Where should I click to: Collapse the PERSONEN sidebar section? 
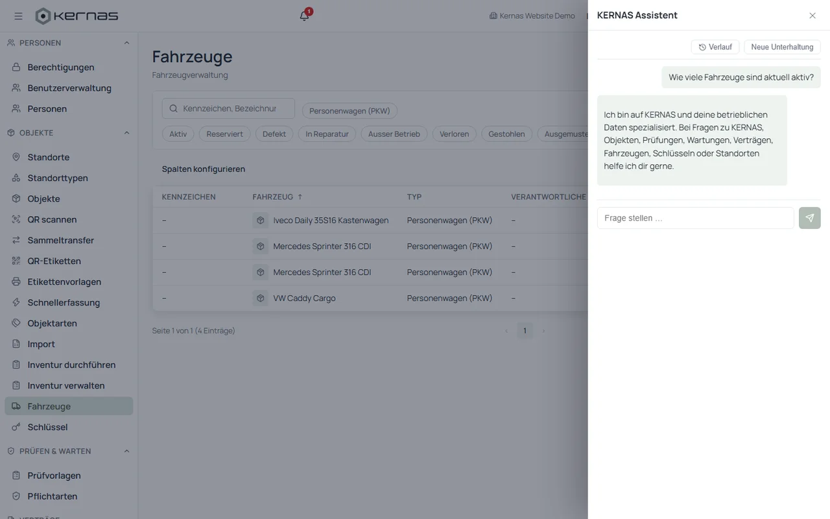tap(126, 43)
